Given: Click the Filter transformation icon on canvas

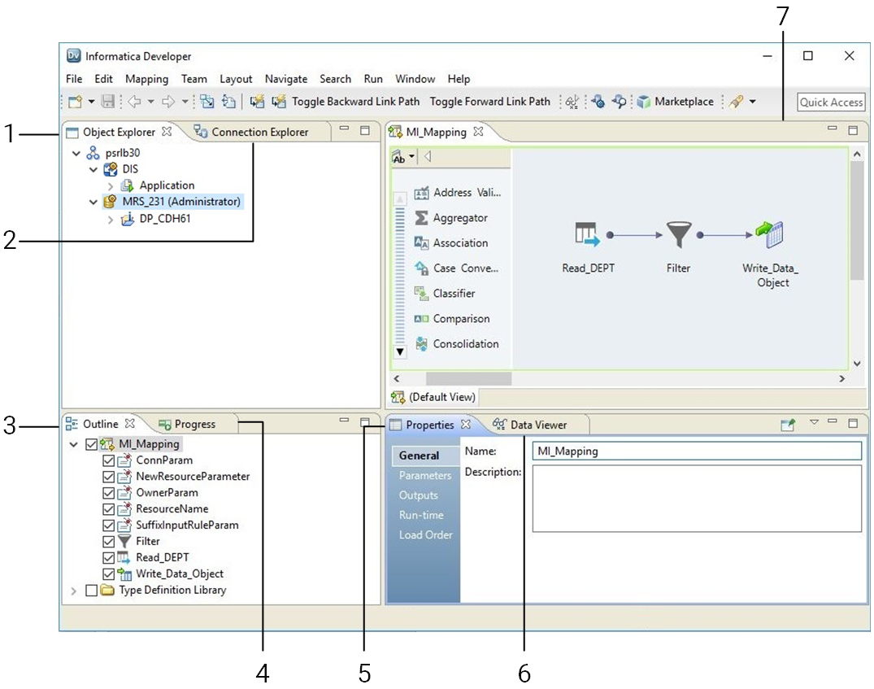Looking at the screenshot, I should (677, 236).
